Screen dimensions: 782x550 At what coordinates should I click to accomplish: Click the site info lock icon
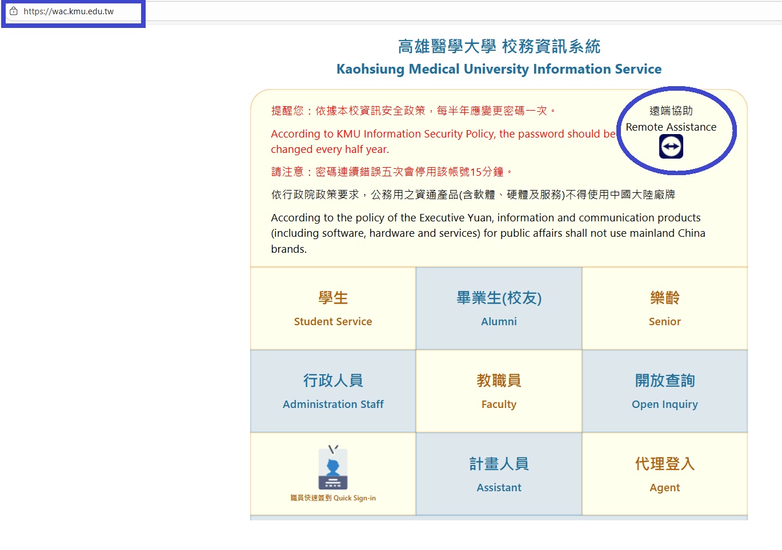click(14, 11)
